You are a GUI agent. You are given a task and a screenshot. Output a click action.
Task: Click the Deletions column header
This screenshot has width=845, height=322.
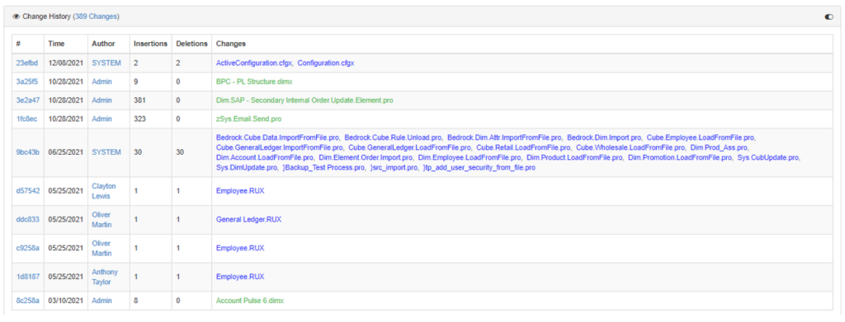pos(191,44)
